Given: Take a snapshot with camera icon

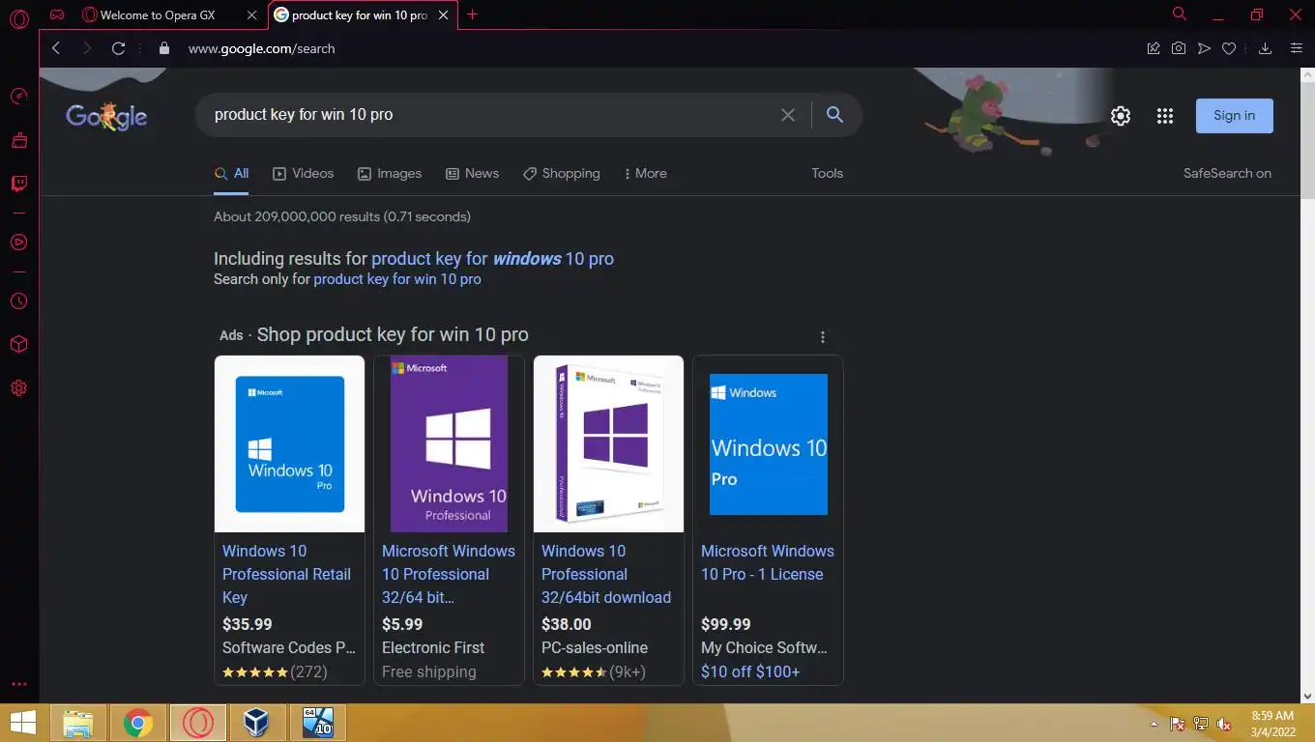Looking at the screenshot, I should 1179,48.
